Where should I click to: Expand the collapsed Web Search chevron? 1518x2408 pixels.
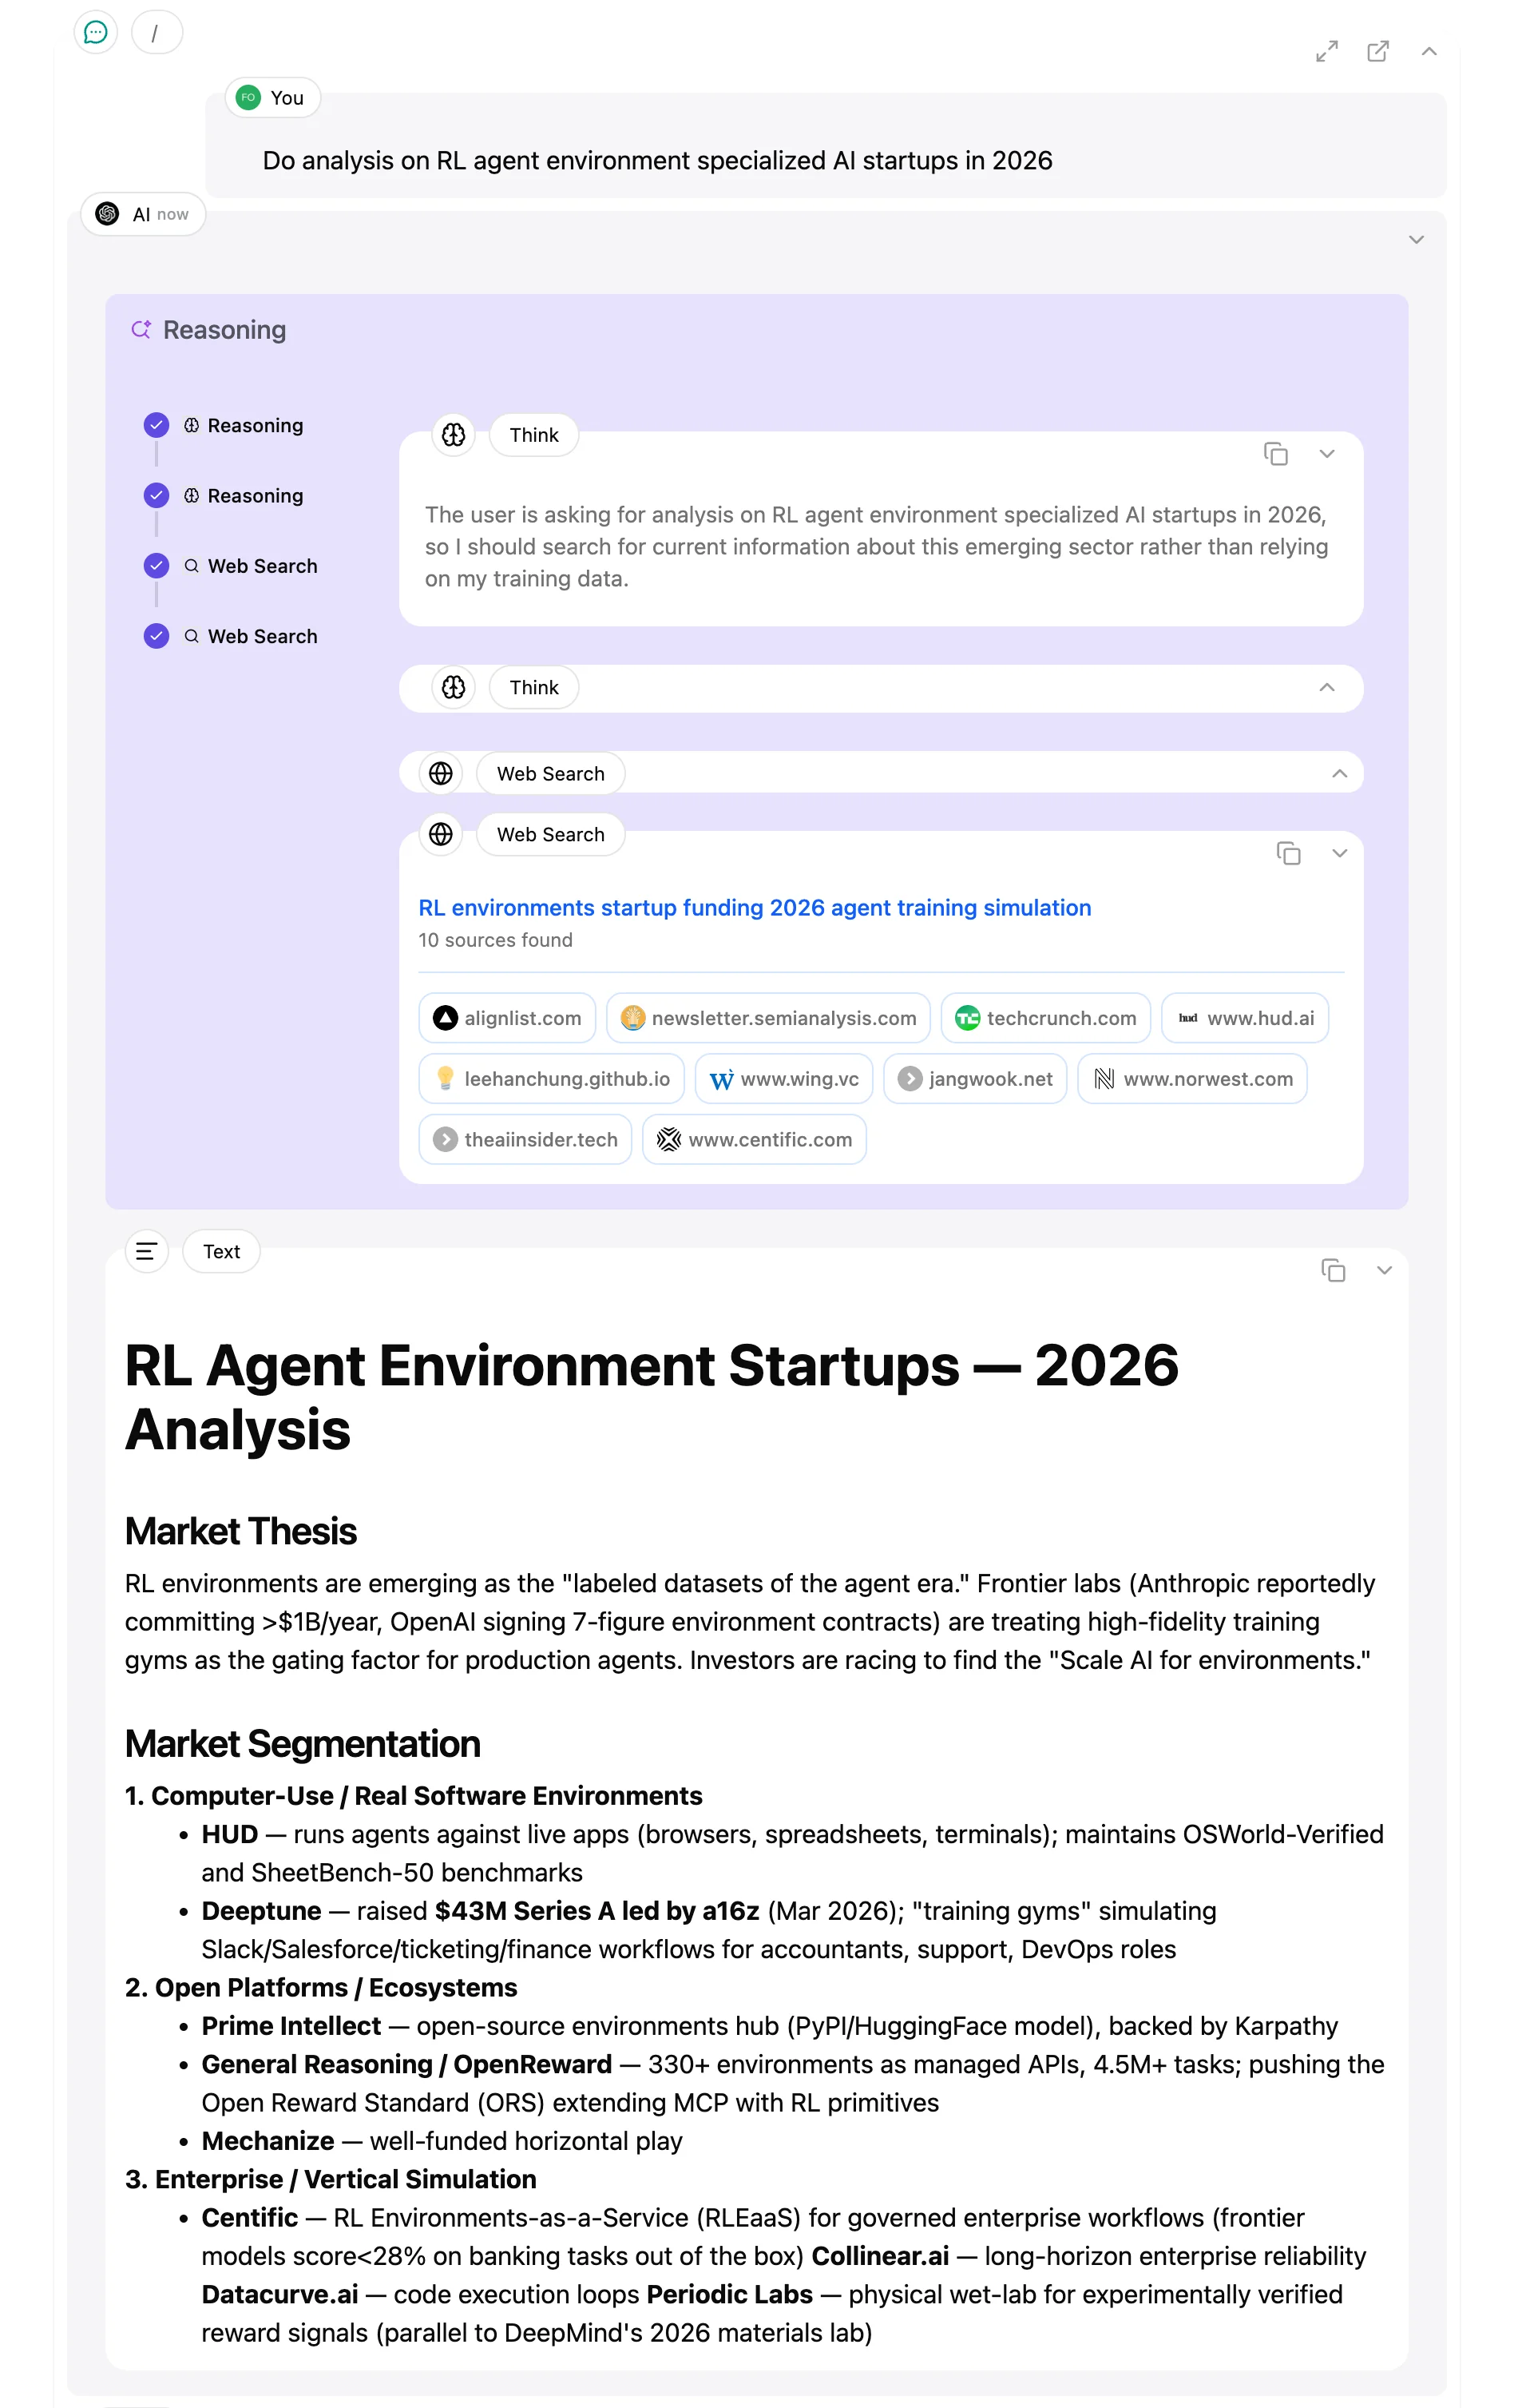pos(1339,774)
